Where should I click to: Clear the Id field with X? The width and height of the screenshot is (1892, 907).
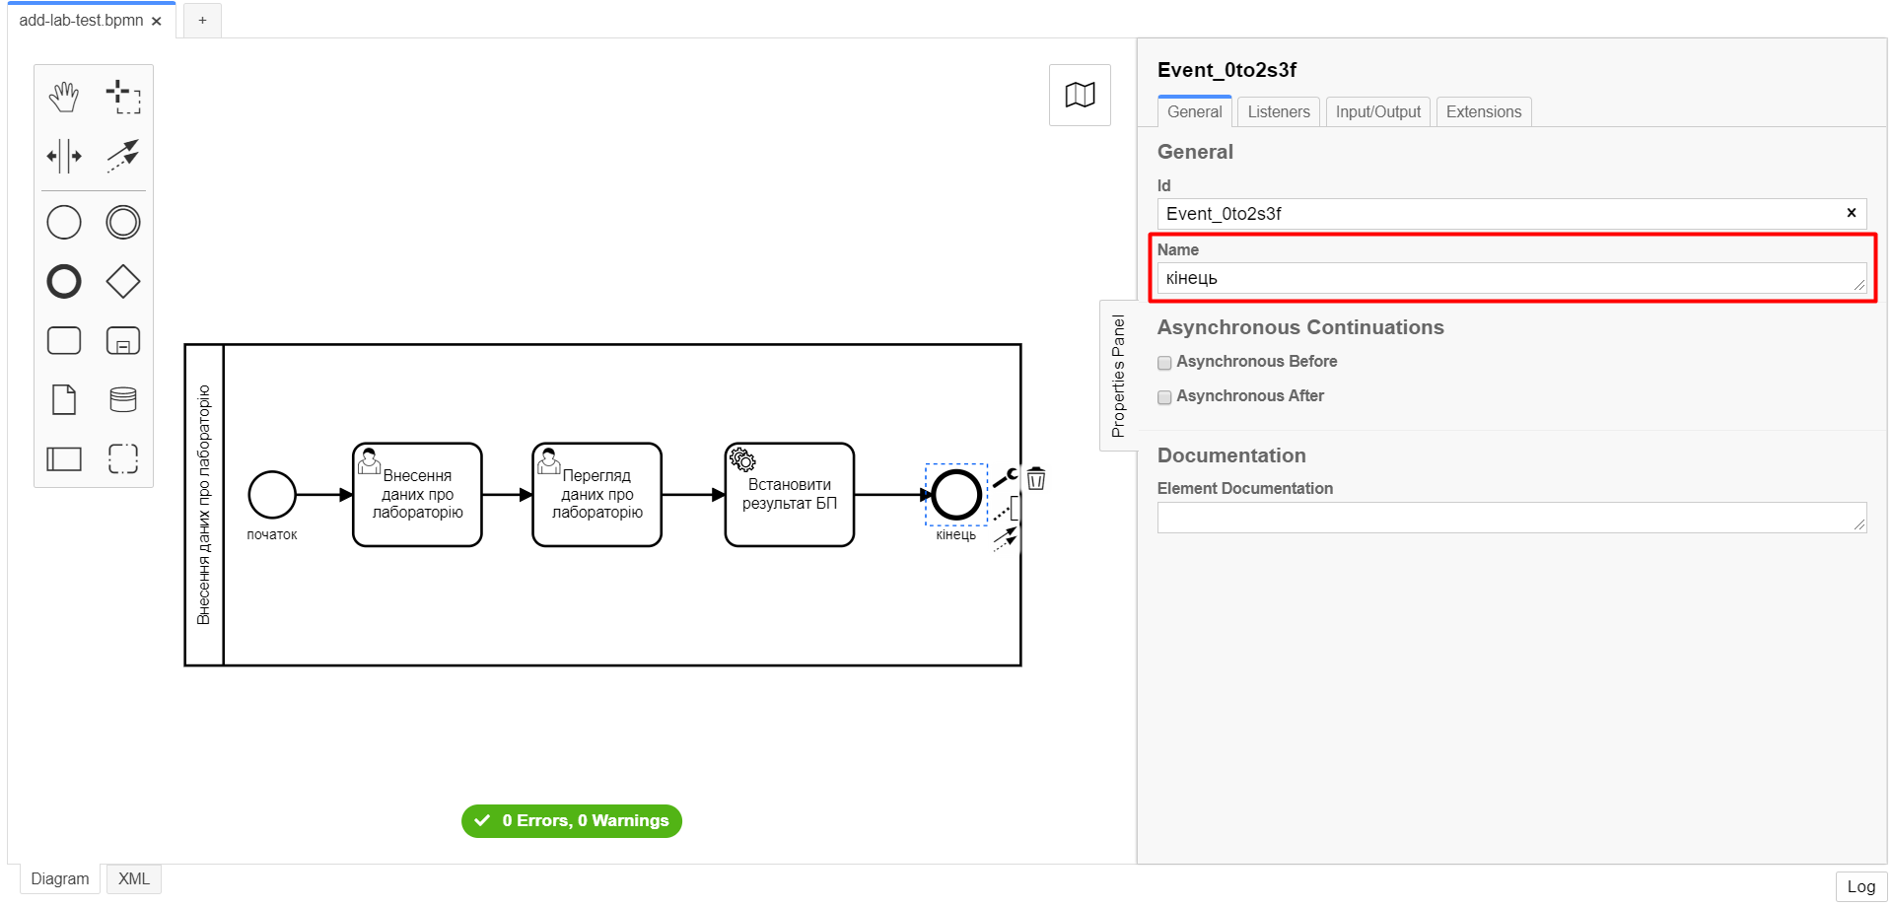(x=1851, y=213)
